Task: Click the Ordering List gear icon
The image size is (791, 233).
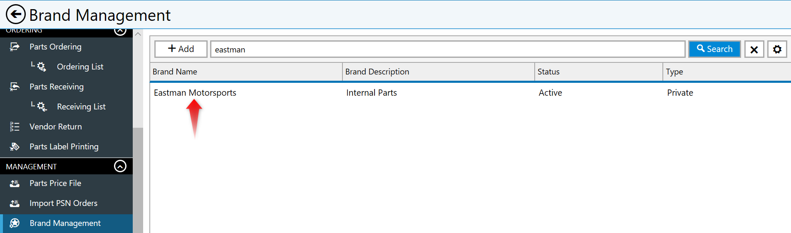Action: point(41,67)
